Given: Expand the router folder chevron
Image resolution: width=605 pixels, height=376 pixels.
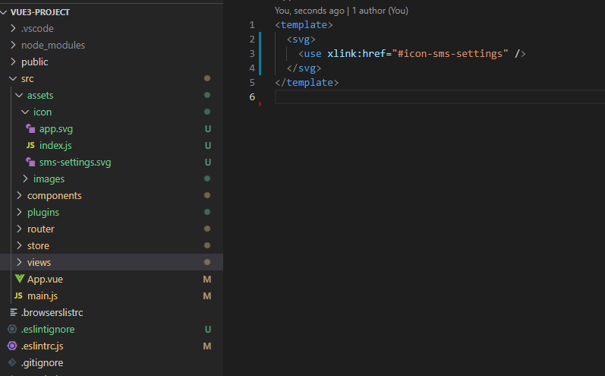Looking at the screenshot, I should click(x=19, y=229).
